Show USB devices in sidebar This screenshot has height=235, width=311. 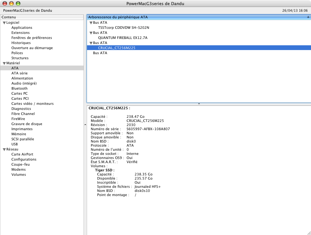tap(15, 144)
